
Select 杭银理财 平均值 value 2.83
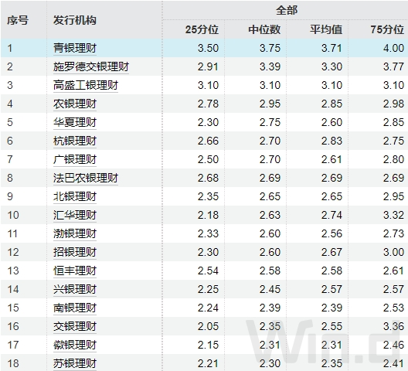pyautogui.click(x=331, y=141)
